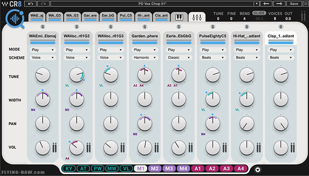Open Scheme dropdown showing Harmonic
Viewport: 309px width, 176px height.
tap(145, 58)
